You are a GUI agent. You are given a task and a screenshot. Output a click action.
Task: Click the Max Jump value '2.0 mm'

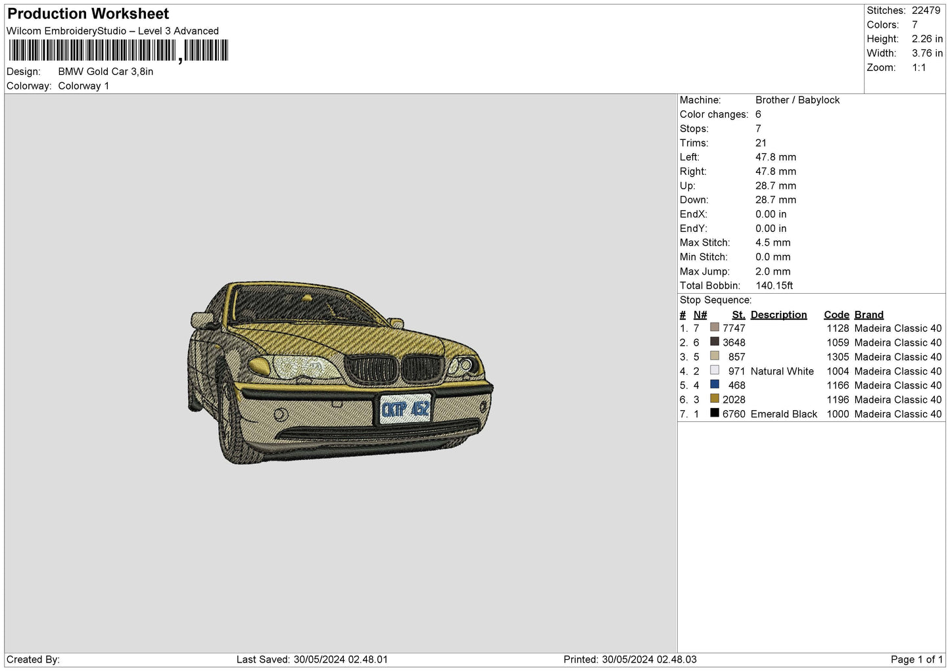[x=773, y=271]
